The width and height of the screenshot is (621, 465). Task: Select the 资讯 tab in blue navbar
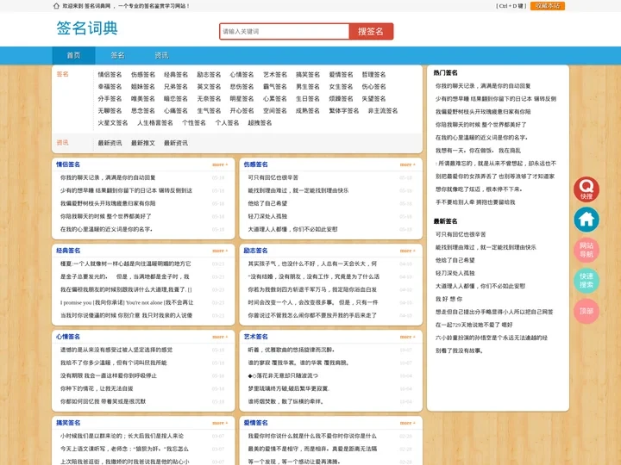point(161,55)
